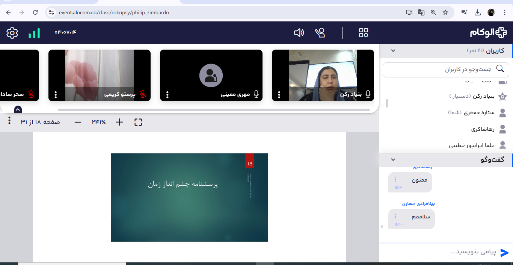Open the grid layout icon in header
The width and height of the screenshot is (513, 265).
(364, 33)
